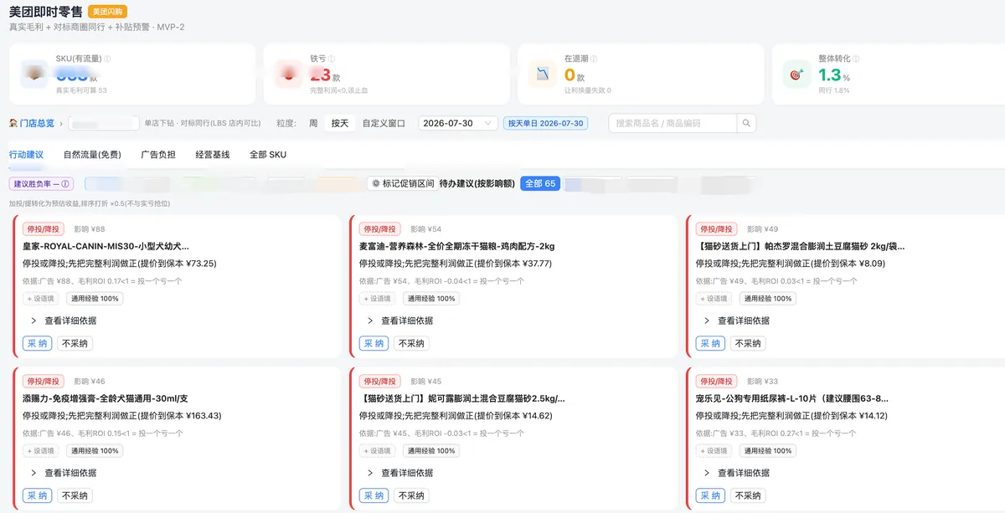The image size is (1005, 513).
Task: Click title 皇家-ROYAL-CANIN-MIS30-小型犬幼犬
Action: (106, 247)
